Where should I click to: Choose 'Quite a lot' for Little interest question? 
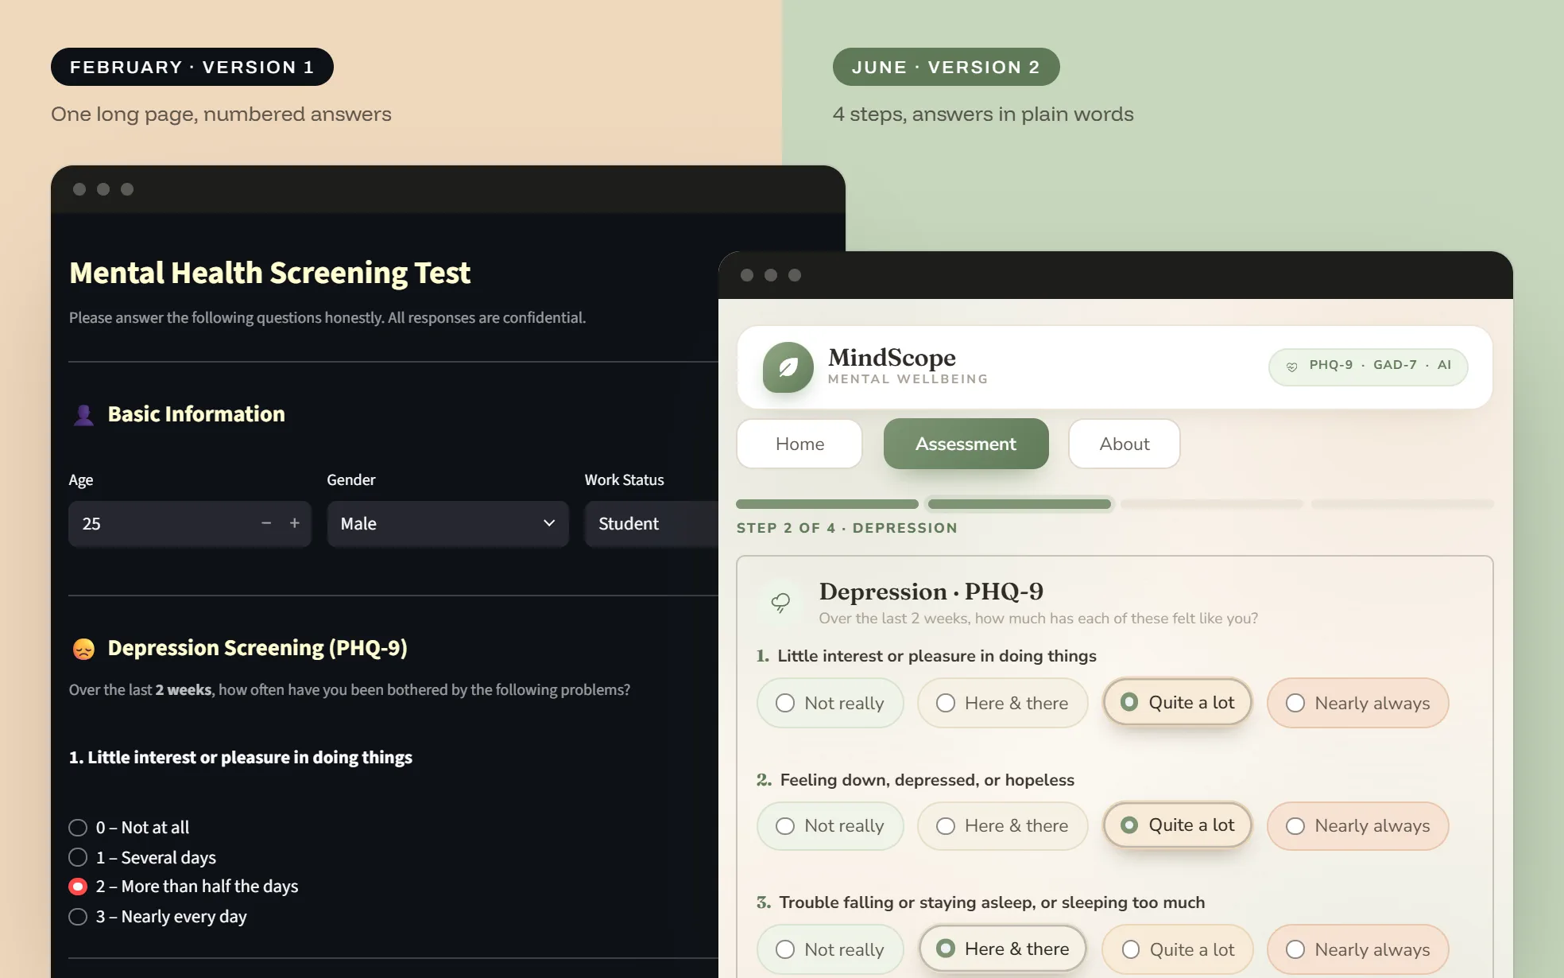click(x=1177, y=702)
